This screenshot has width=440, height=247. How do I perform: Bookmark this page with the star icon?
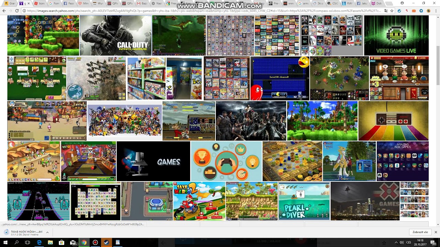pos(392,11)
